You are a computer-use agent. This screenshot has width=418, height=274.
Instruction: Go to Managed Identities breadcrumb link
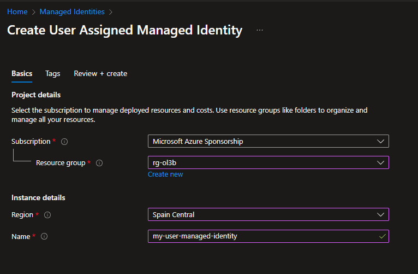click(72, 11)
